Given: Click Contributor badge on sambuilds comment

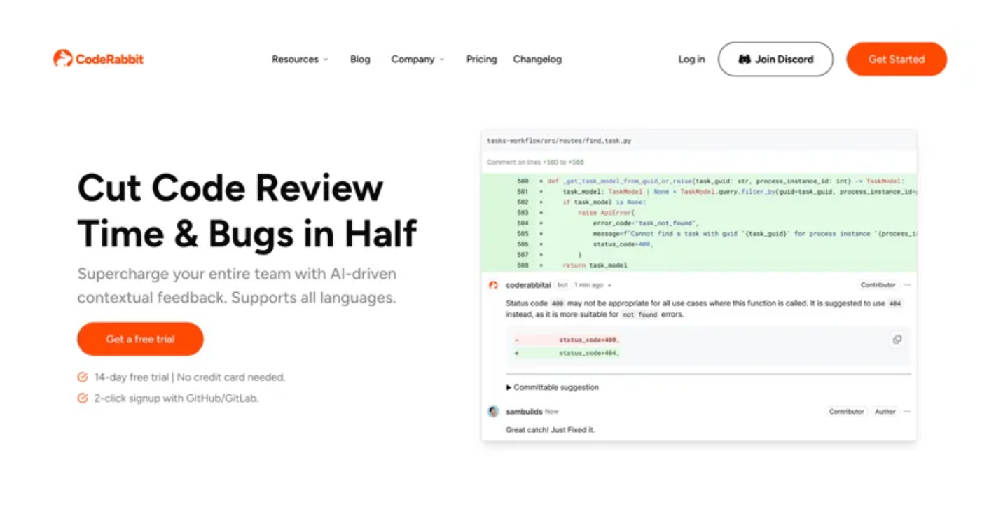Looking at the screenshot, I should pyautogui.click(x=847, y=412).
